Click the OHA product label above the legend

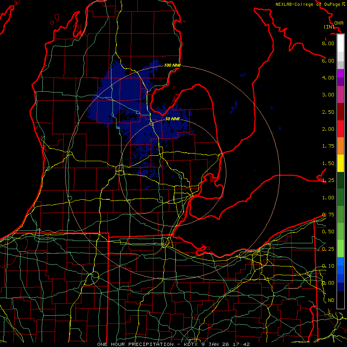(339, 23)
